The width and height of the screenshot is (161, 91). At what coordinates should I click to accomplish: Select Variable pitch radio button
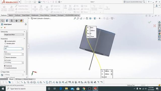pyautogui.click(x=5, y=43)
